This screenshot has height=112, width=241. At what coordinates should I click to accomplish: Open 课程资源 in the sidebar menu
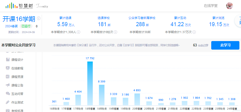tap(17, 77)
